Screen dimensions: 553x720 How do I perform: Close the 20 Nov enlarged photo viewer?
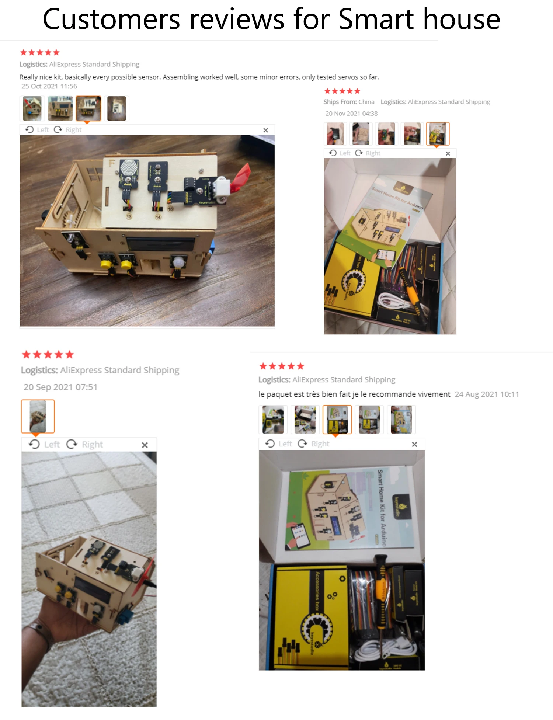[448, 153]
